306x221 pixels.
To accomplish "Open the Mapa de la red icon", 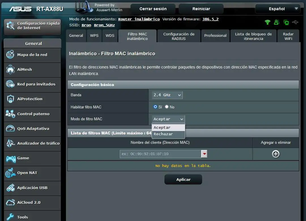I will [x=10, y=55].
